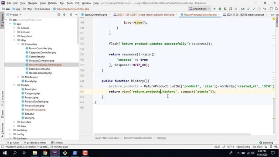
Task: Open PowerShell from taskbar
Action: tap(75, 153)
